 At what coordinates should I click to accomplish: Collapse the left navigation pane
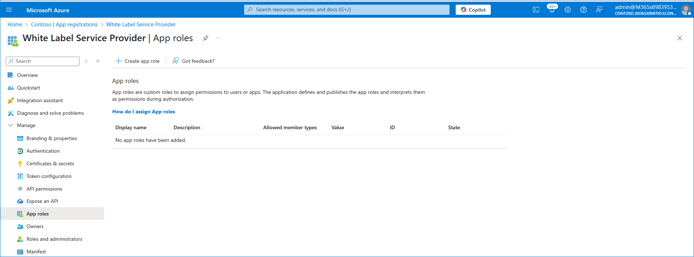pyautogui.click(x=98, y=61)
